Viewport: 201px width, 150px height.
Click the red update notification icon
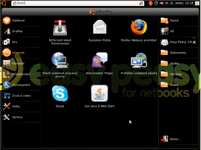coord(150,3)
